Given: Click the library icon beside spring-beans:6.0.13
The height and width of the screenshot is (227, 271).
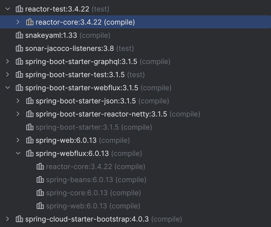Looking at the screenshot, I should 40,180.
